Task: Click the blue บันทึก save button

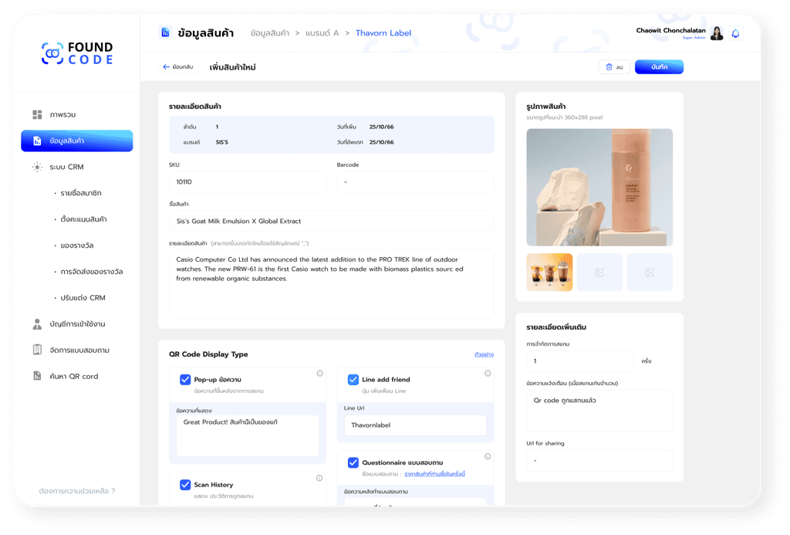Action: (x=659, y=67)
